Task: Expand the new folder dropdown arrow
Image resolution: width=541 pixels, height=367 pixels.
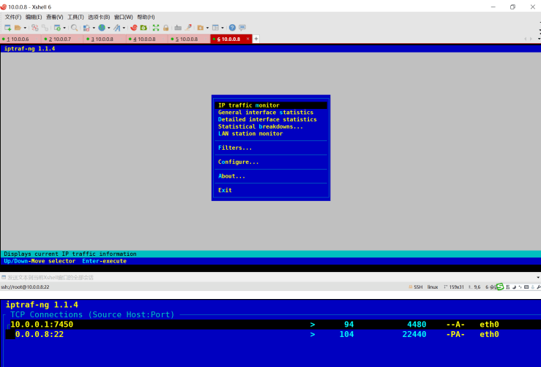Action: [207, 28]
